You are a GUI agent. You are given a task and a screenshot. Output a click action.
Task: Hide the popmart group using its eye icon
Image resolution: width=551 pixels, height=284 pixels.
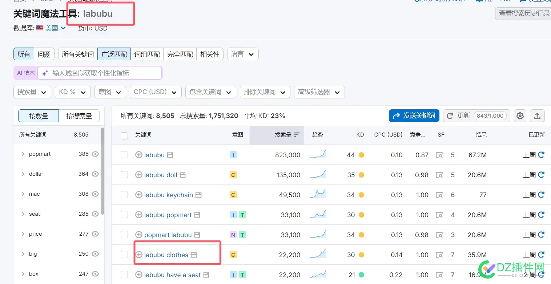(95, 154)
